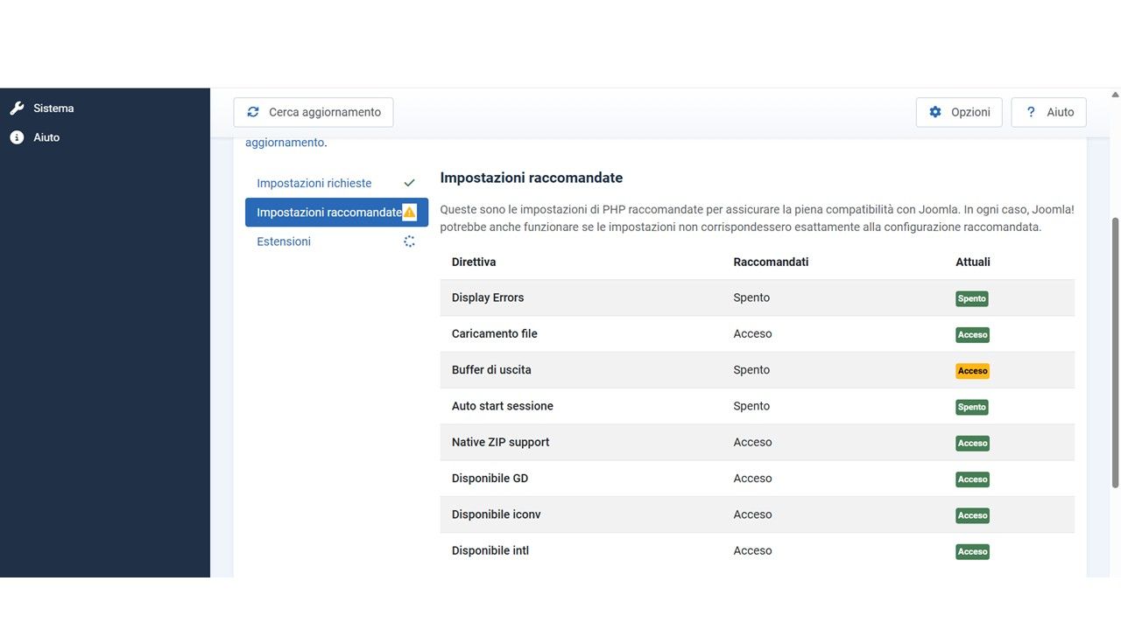Click the Impostazioni raccomandate heading
This screenshot has height=630, width=1121.
pyautogui.click(x=532, y=178)
